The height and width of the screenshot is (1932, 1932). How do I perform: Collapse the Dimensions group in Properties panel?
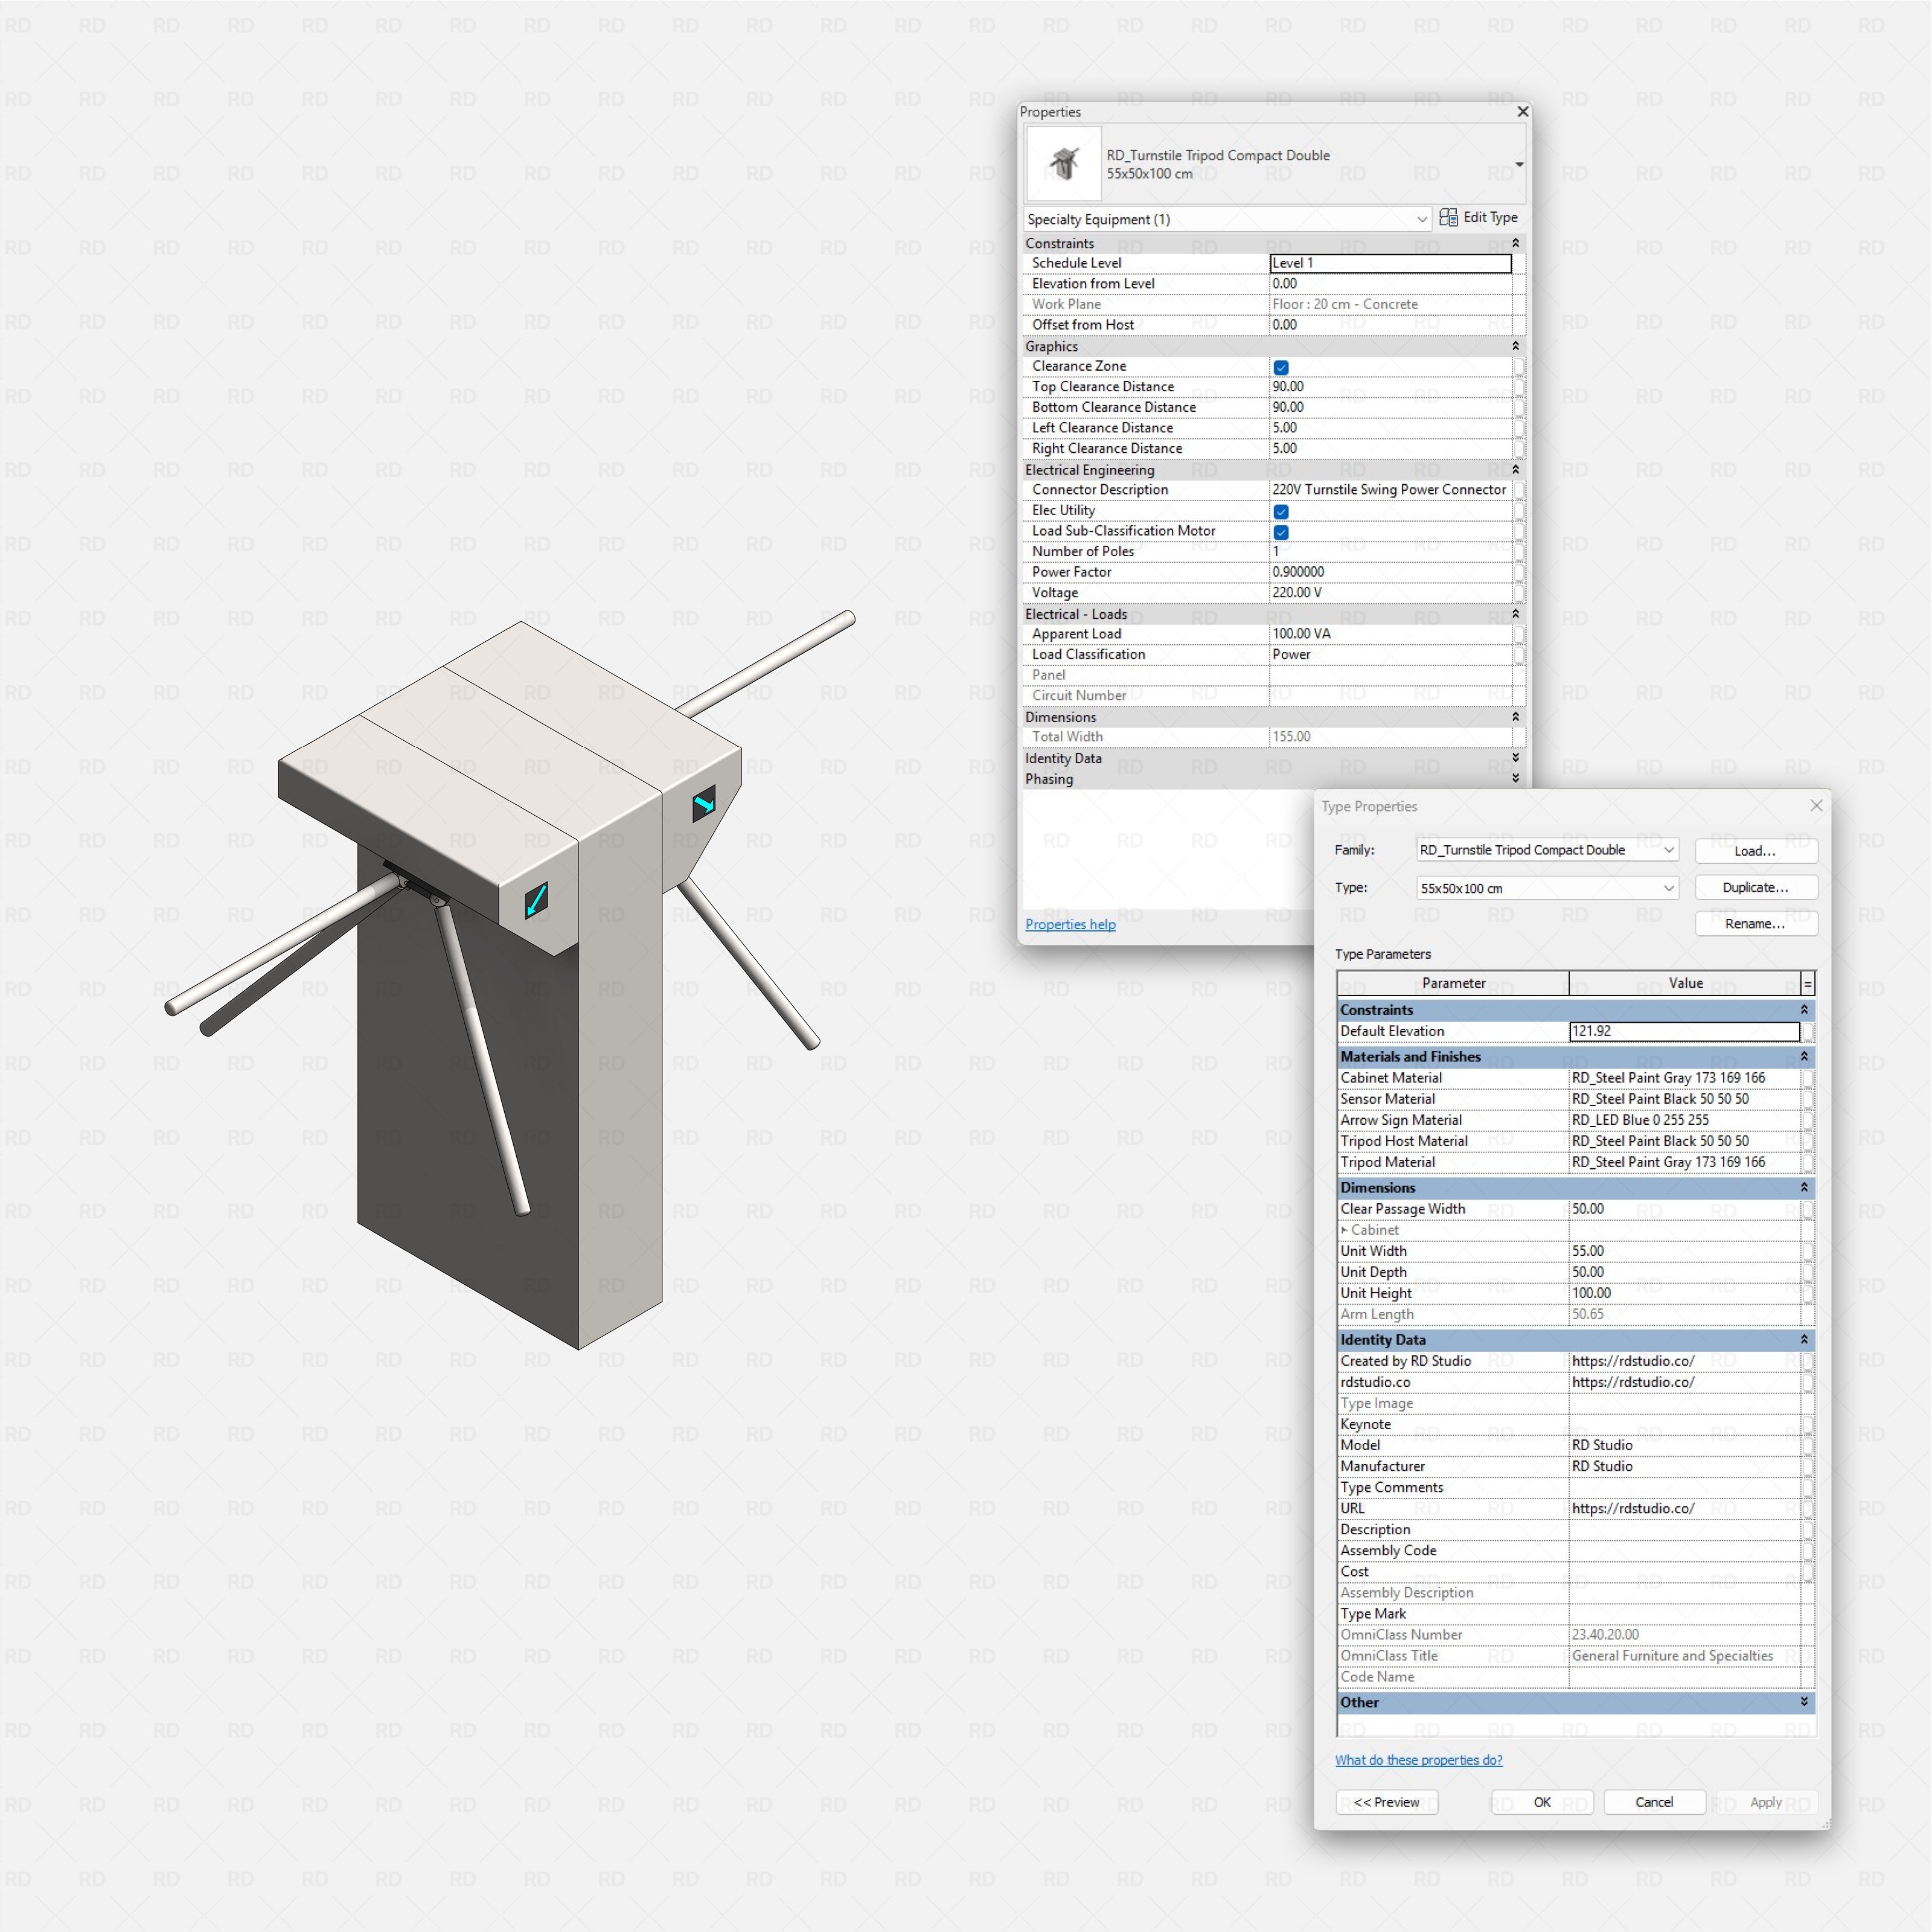(1515, 717)
